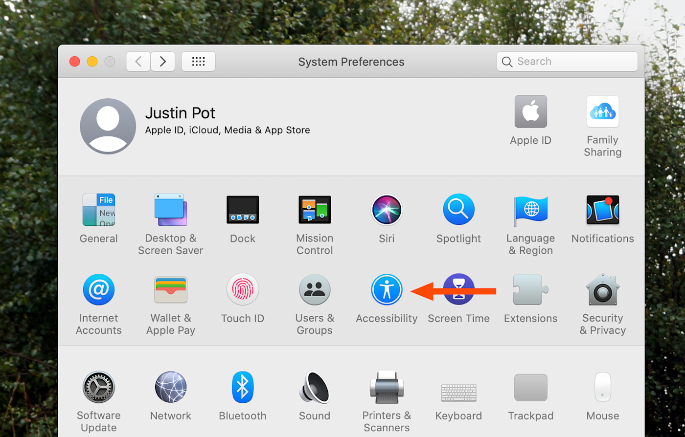Viewport: 685px width, 437px height.
Task: Open Bluetooth settings
Action: pos(243,387)
